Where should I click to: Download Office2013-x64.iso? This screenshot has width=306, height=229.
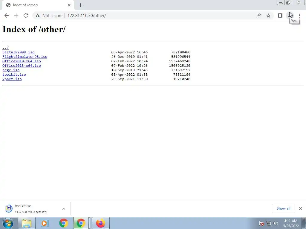22,66
